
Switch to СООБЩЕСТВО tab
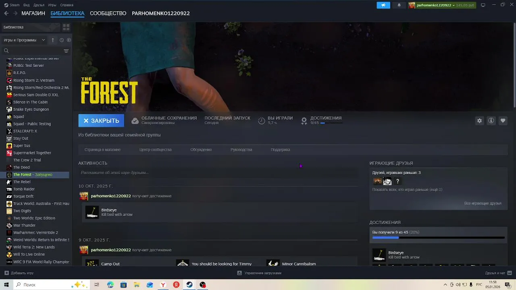(108, 13)
